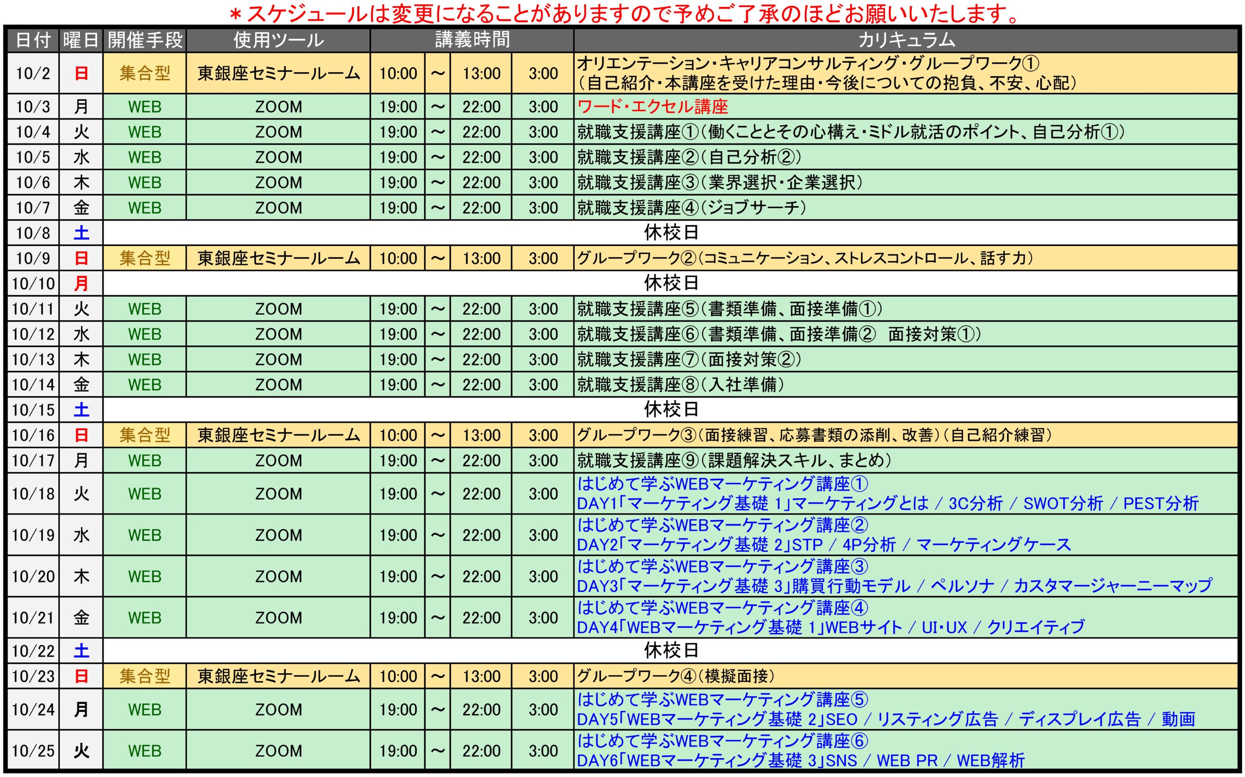Select the 10/2 date cell
The width and height of the screenshot is (1245, 777).
point(34,73)
